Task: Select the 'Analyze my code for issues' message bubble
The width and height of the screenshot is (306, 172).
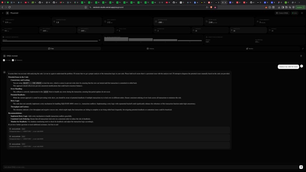Action: coord(288,67)
